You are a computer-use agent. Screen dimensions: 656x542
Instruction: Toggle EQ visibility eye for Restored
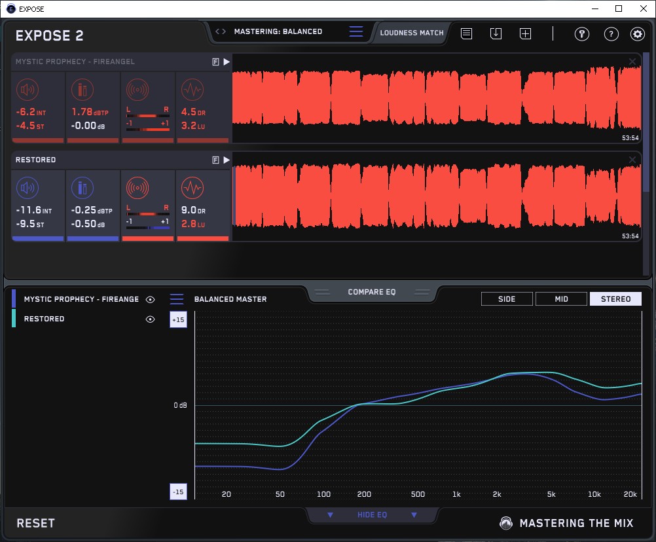coord(151,319)
